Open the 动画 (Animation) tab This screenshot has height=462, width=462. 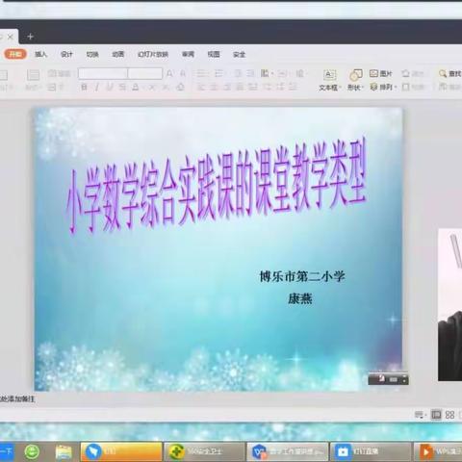[x=117, y=54]
